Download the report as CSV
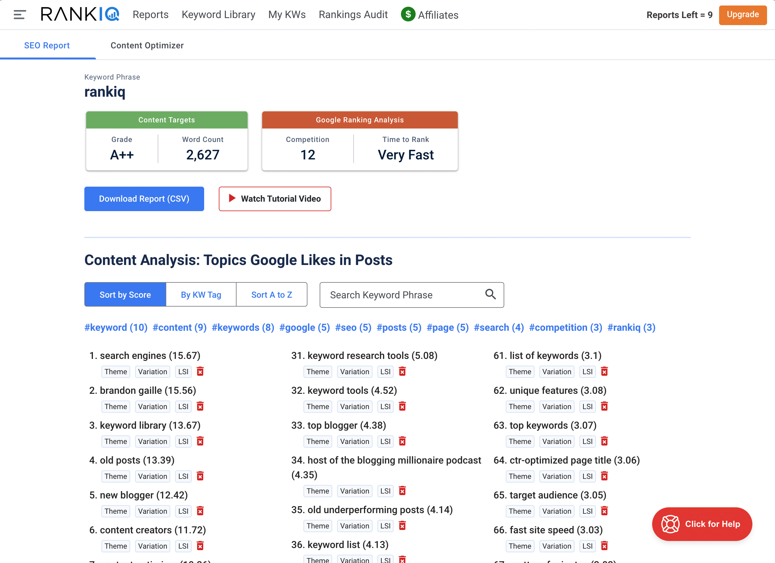Viewport: 775px width, 563px height. tap(144, 198)
